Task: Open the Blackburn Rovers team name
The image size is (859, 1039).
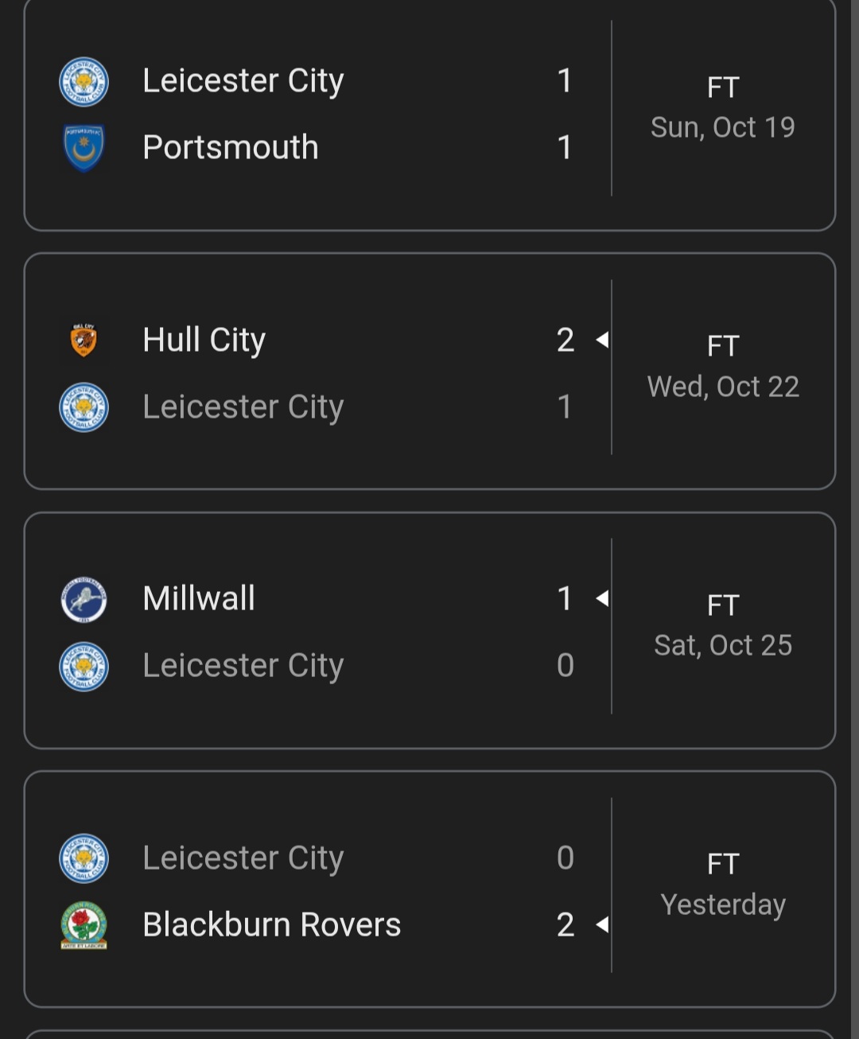Action: (x=271, y=924)
